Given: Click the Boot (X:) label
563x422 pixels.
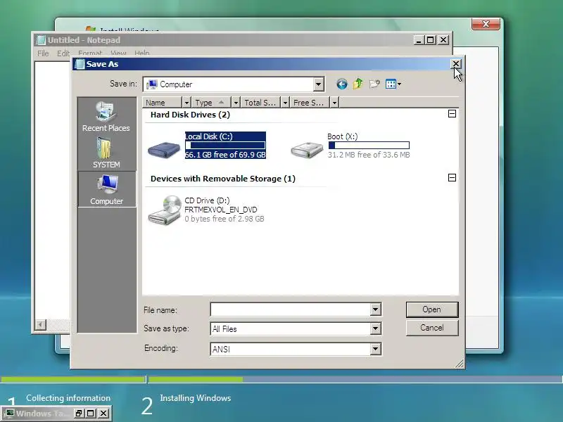Looking at the screenshot, I should 343,136.
